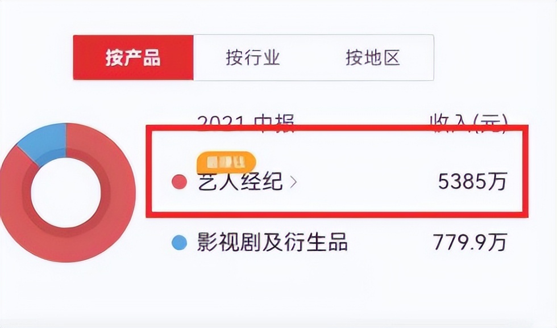557x328 pixels.
Task: Click the smaller blue slice near chart top
Action: [43, 140]
